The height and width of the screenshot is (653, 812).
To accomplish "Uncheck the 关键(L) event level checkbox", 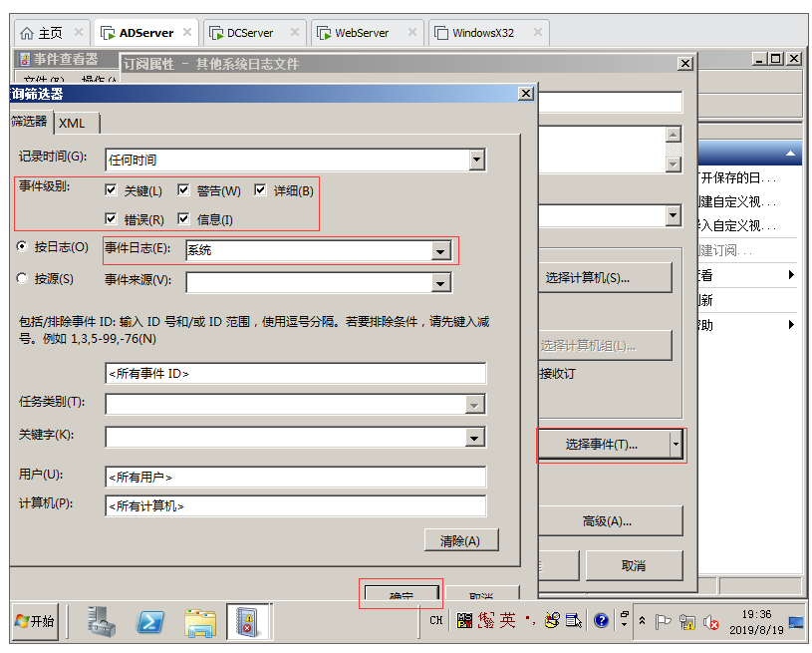I will pyautogui.click(x=112, y=190).
